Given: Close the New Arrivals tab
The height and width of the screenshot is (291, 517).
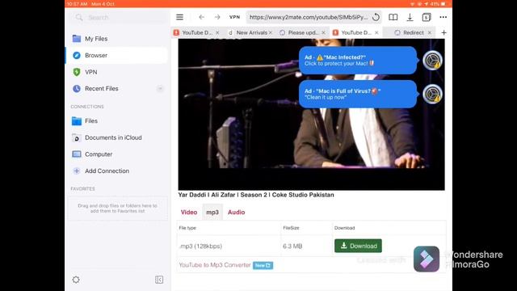Looking at the screenshot, I should (271, 32).
